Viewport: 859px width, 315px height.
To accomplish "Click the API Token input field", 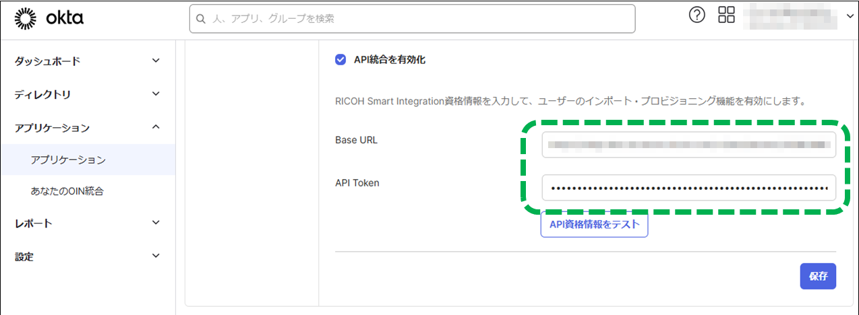I will coord(688,188).
